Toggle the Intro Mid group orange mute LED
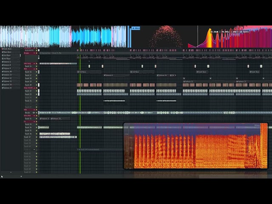 tap(37, 116)
